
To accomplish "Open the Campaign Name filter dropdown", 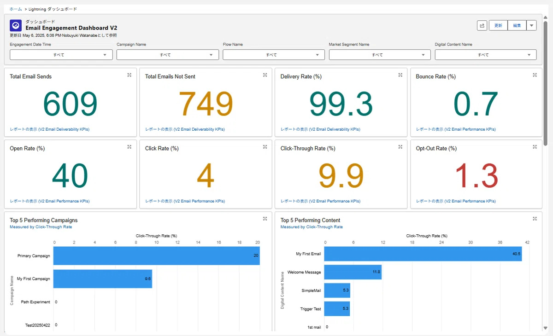I will 168,55.
